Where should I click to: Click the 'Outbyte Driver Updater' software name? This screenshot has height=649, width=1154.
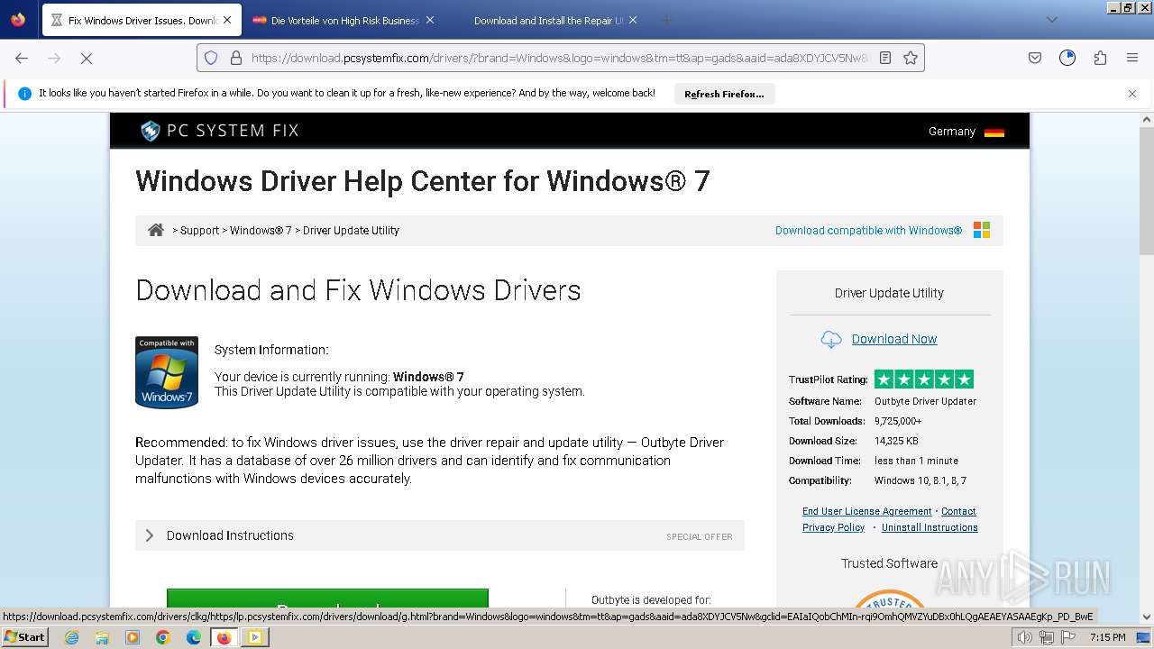click(925, 401)
